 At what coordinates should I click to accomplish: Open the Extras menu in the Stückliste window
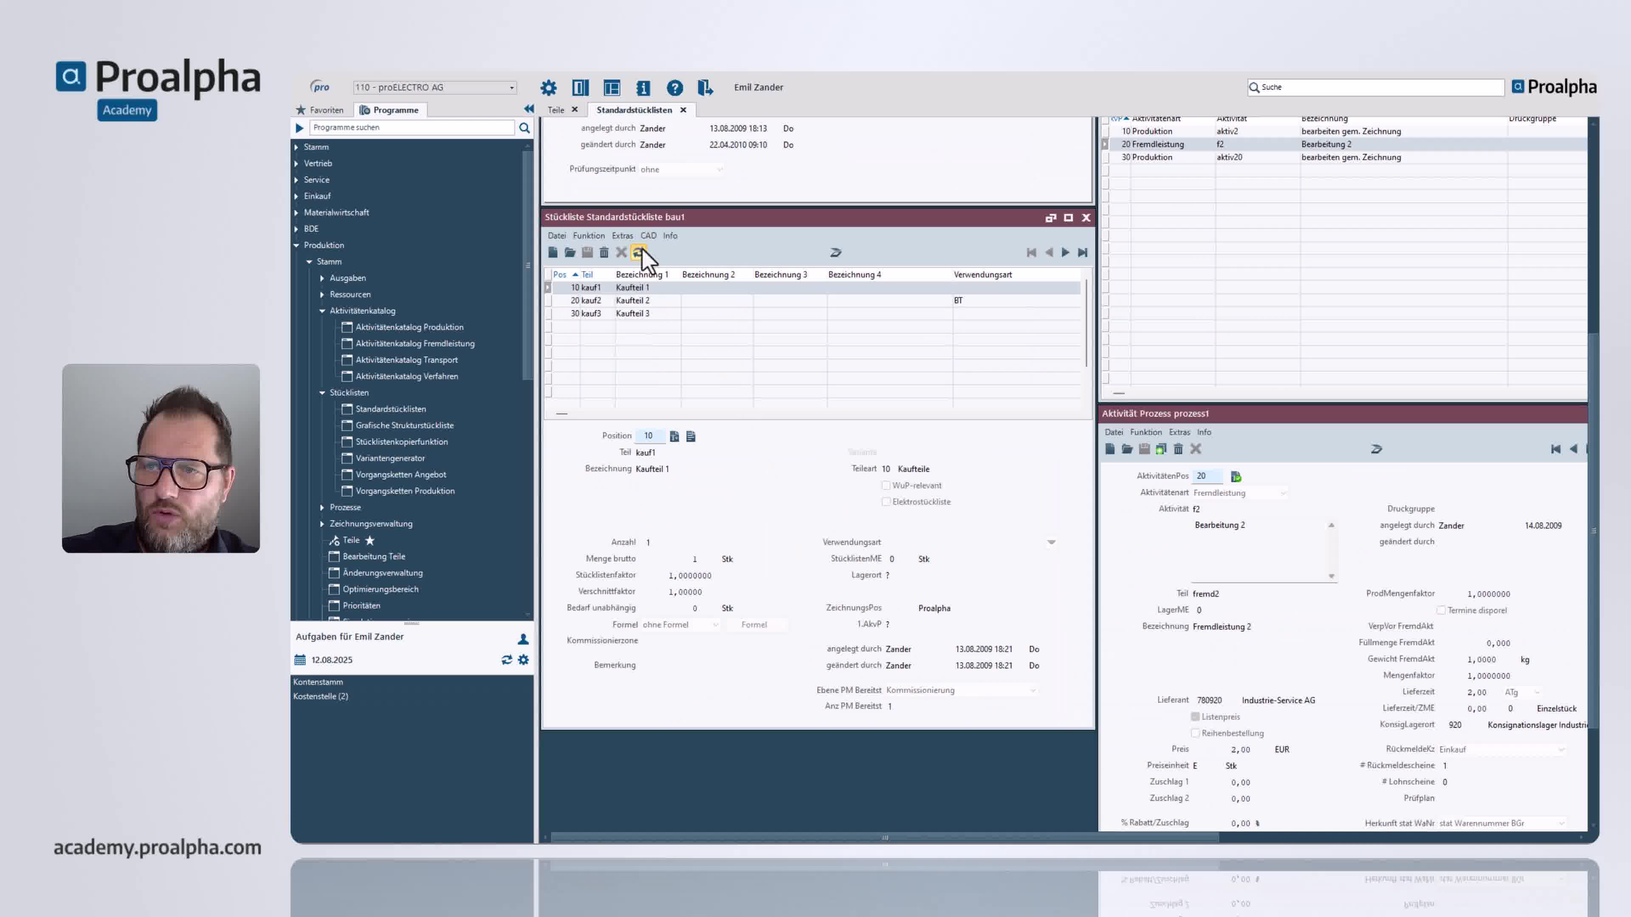coord(622,236)
